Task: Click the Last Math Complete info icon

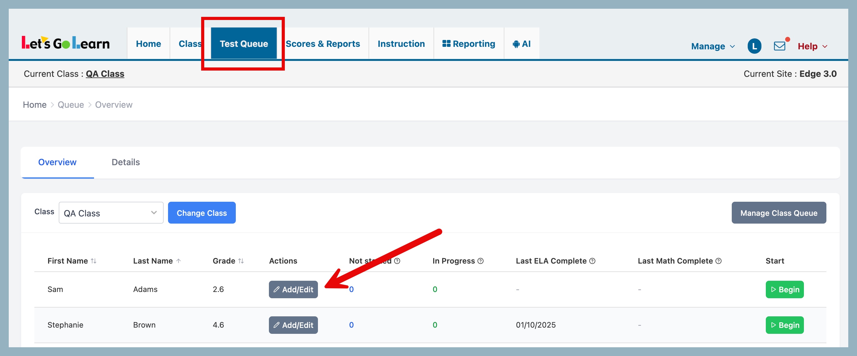Action: point(718,261)
